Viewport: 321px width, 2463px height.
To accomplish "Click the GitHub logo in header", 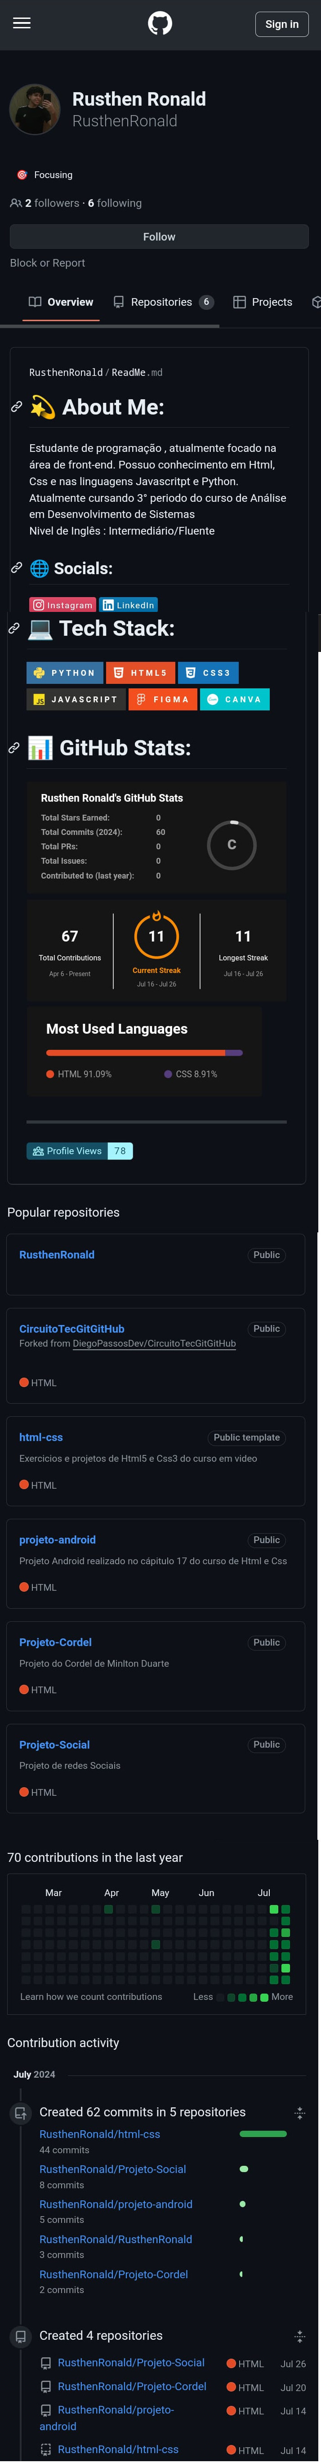I will point(160,24).
